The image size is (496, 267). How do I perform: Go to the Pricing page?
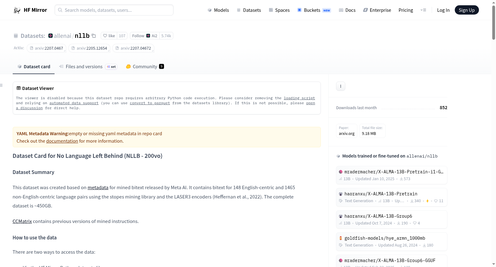point(406,10)
